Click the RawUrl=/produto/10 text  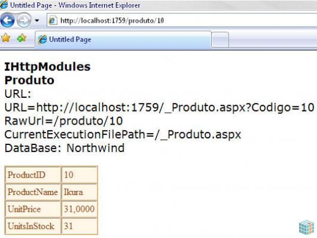[63, 121]
